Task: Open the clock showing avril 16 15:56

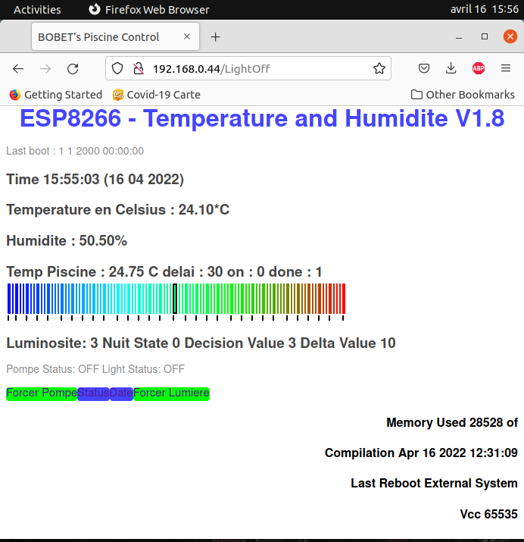Action: (x=485, y=9)
